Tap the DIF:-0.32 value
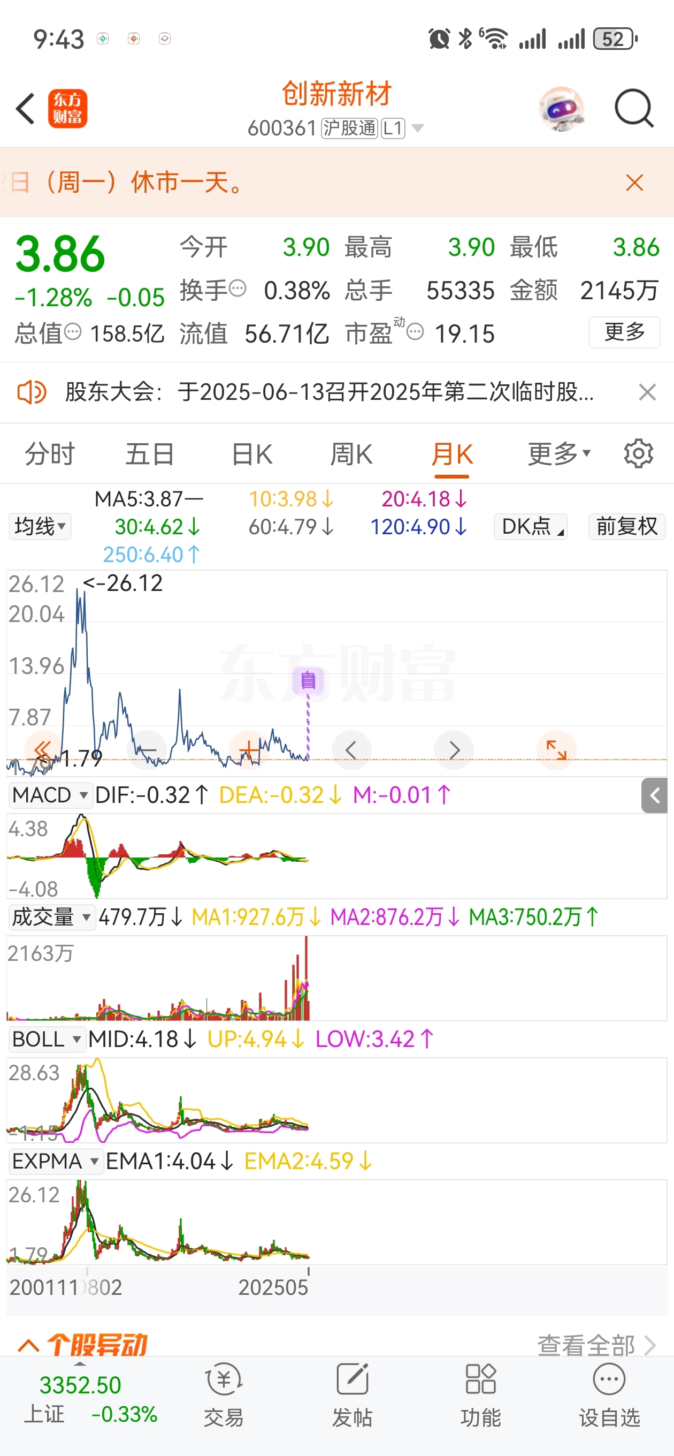The height and width of the screenshot is (1456, 674). (x=152, y=795)
